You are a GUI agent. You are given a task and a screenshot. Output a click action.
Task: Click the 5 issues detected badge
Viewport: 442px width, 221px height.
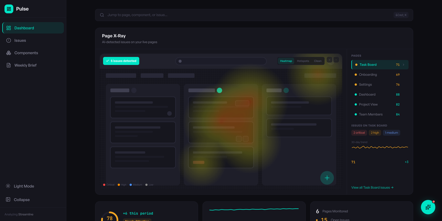[121, 61]
